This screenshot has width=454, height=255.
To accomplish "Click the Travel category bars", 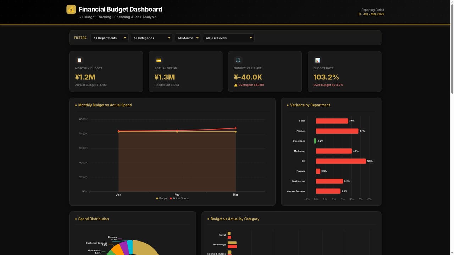I will (229, 235).
